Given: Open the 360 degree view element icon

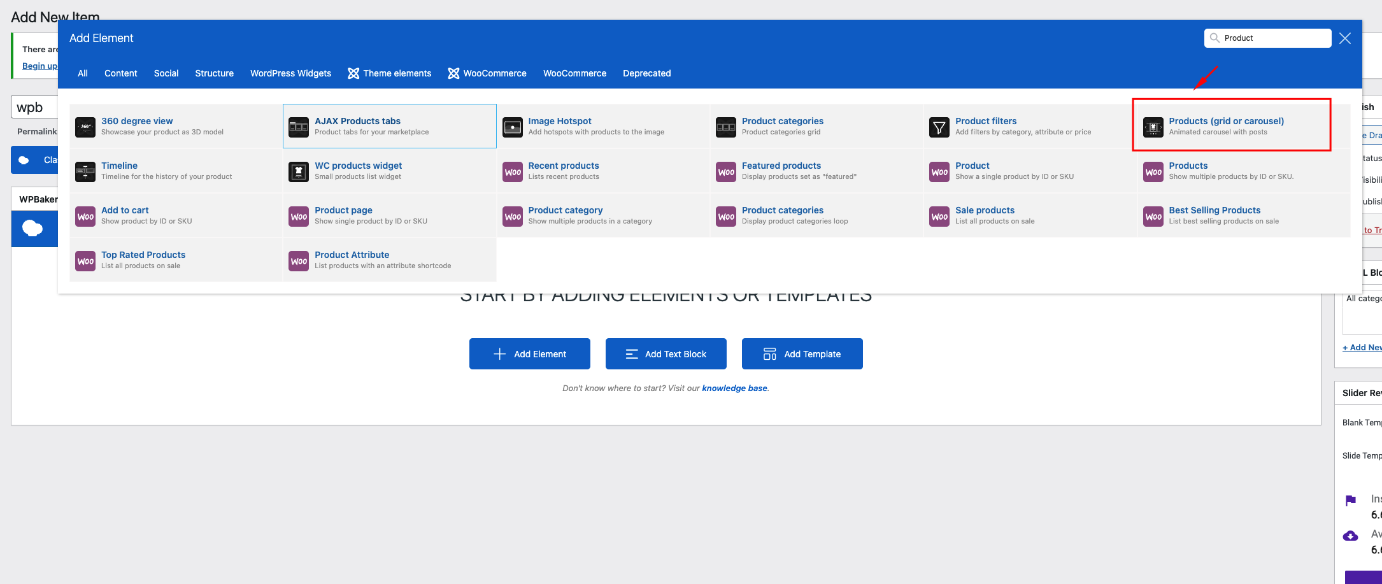Looking at the screenshot, I should pyautogui.click(x=85, y=127).
